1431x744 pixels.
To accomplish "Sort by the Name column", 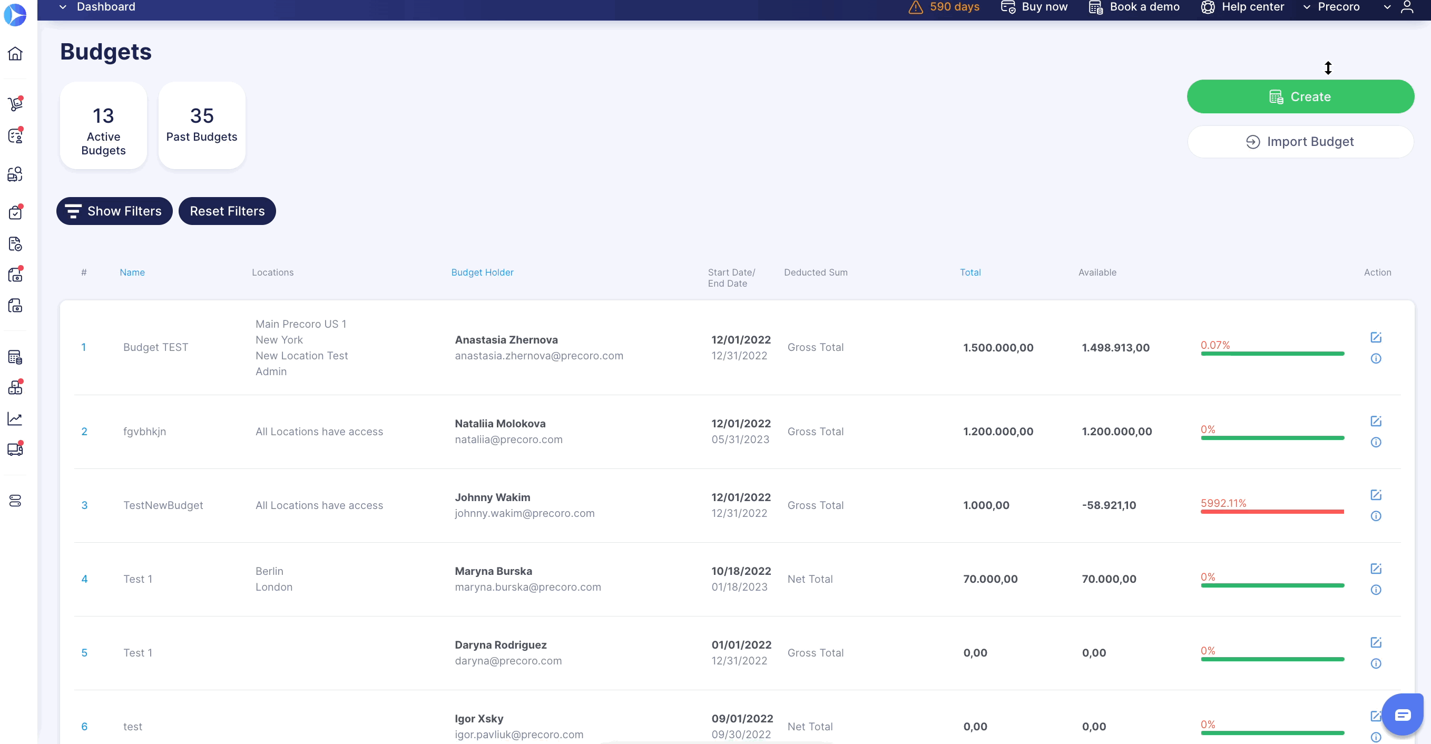I will click(x=132, y=272).
